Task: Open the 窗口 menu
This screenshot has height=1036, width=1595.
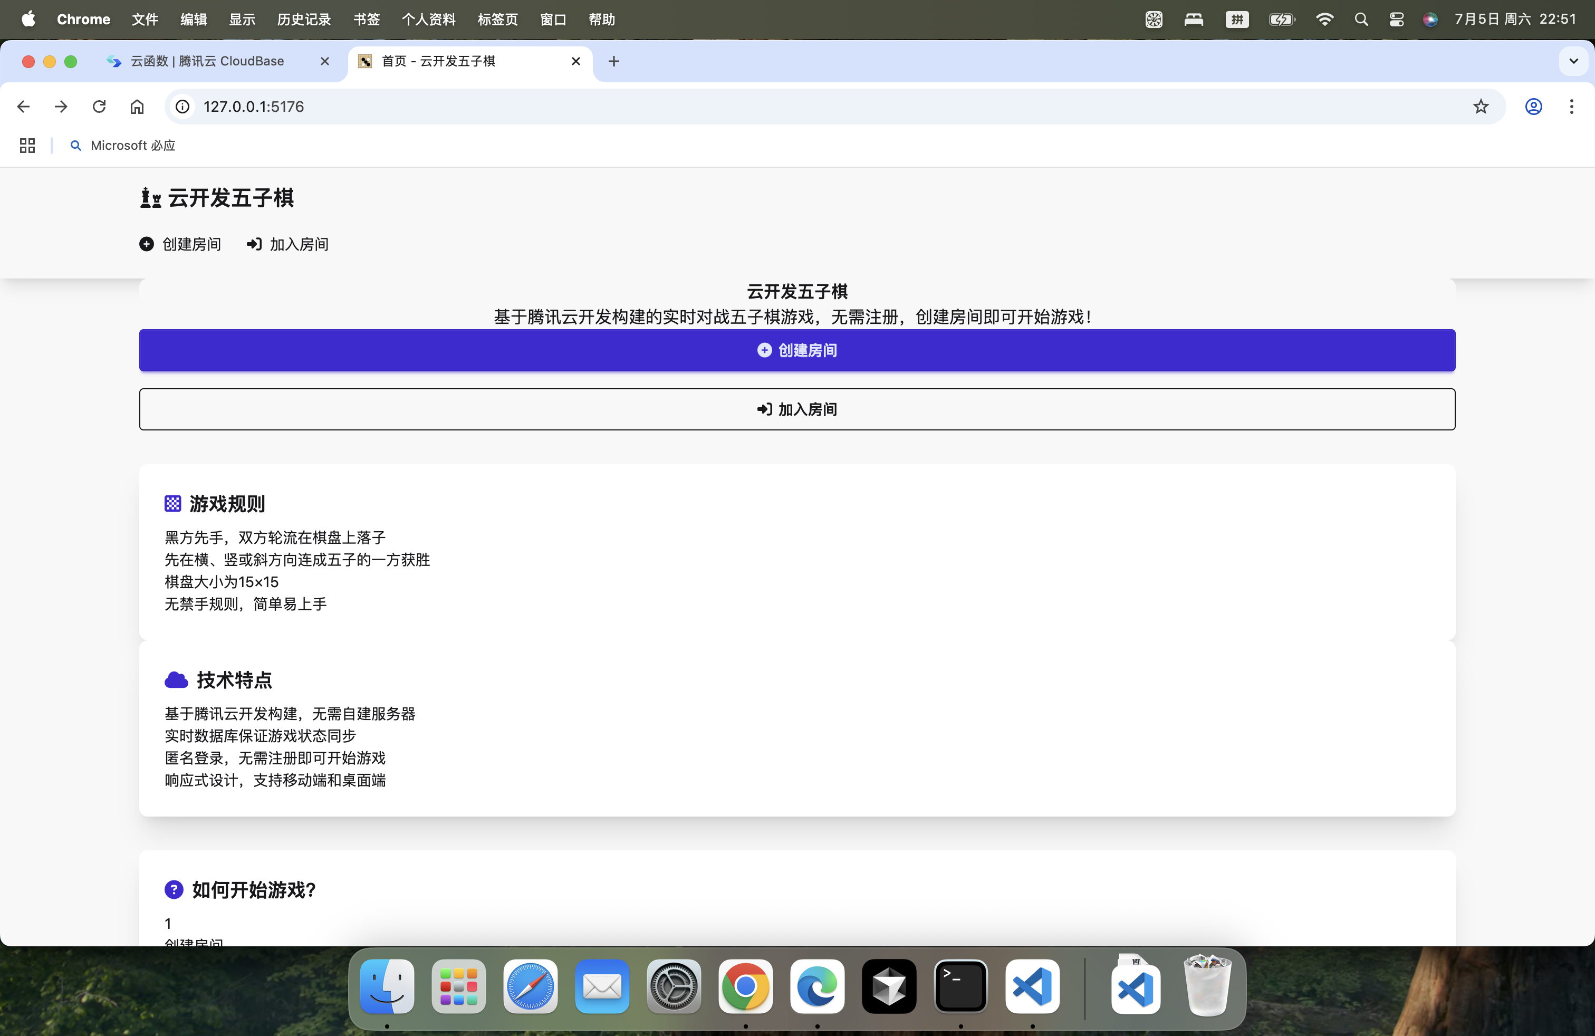Action: 554,20
